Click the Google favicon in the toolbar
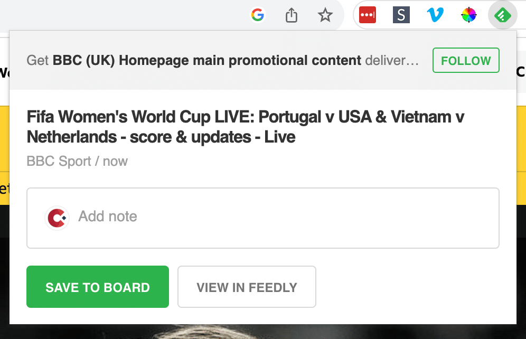The image size is (526, 339). pos(257,15)
